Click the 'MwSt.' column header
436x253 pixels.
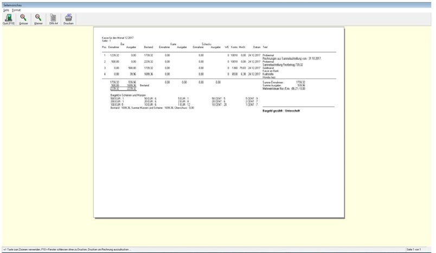tap(242, 47)
